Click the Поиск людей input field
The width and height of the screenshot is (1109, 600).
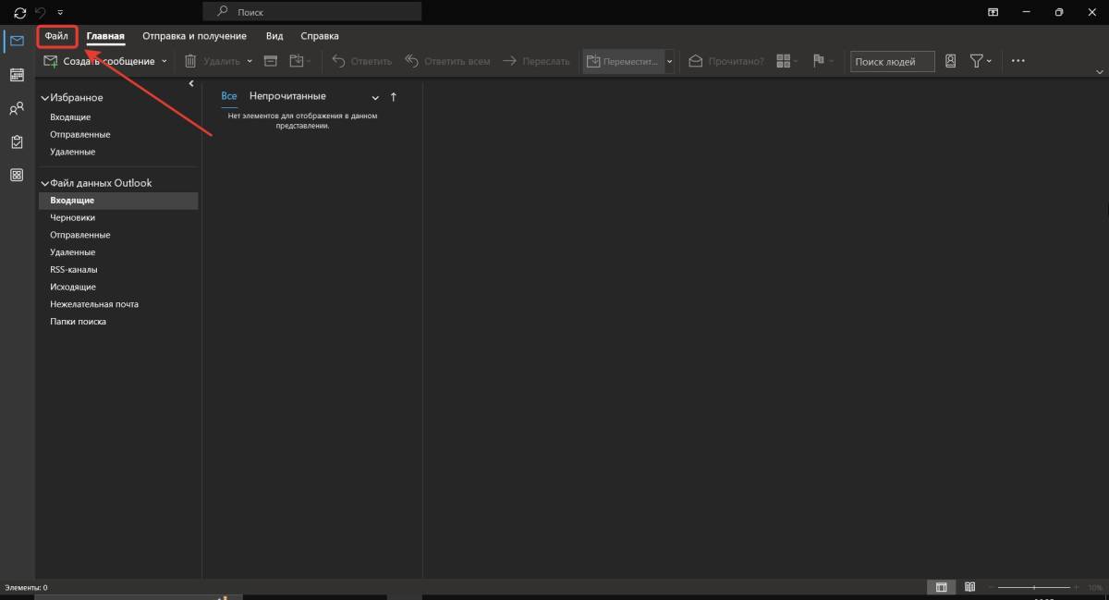[x=891, y=61]
